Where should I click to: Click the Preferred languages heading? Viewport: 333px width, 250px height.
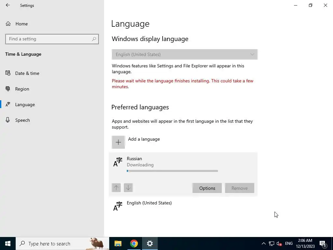coord(140,107)
